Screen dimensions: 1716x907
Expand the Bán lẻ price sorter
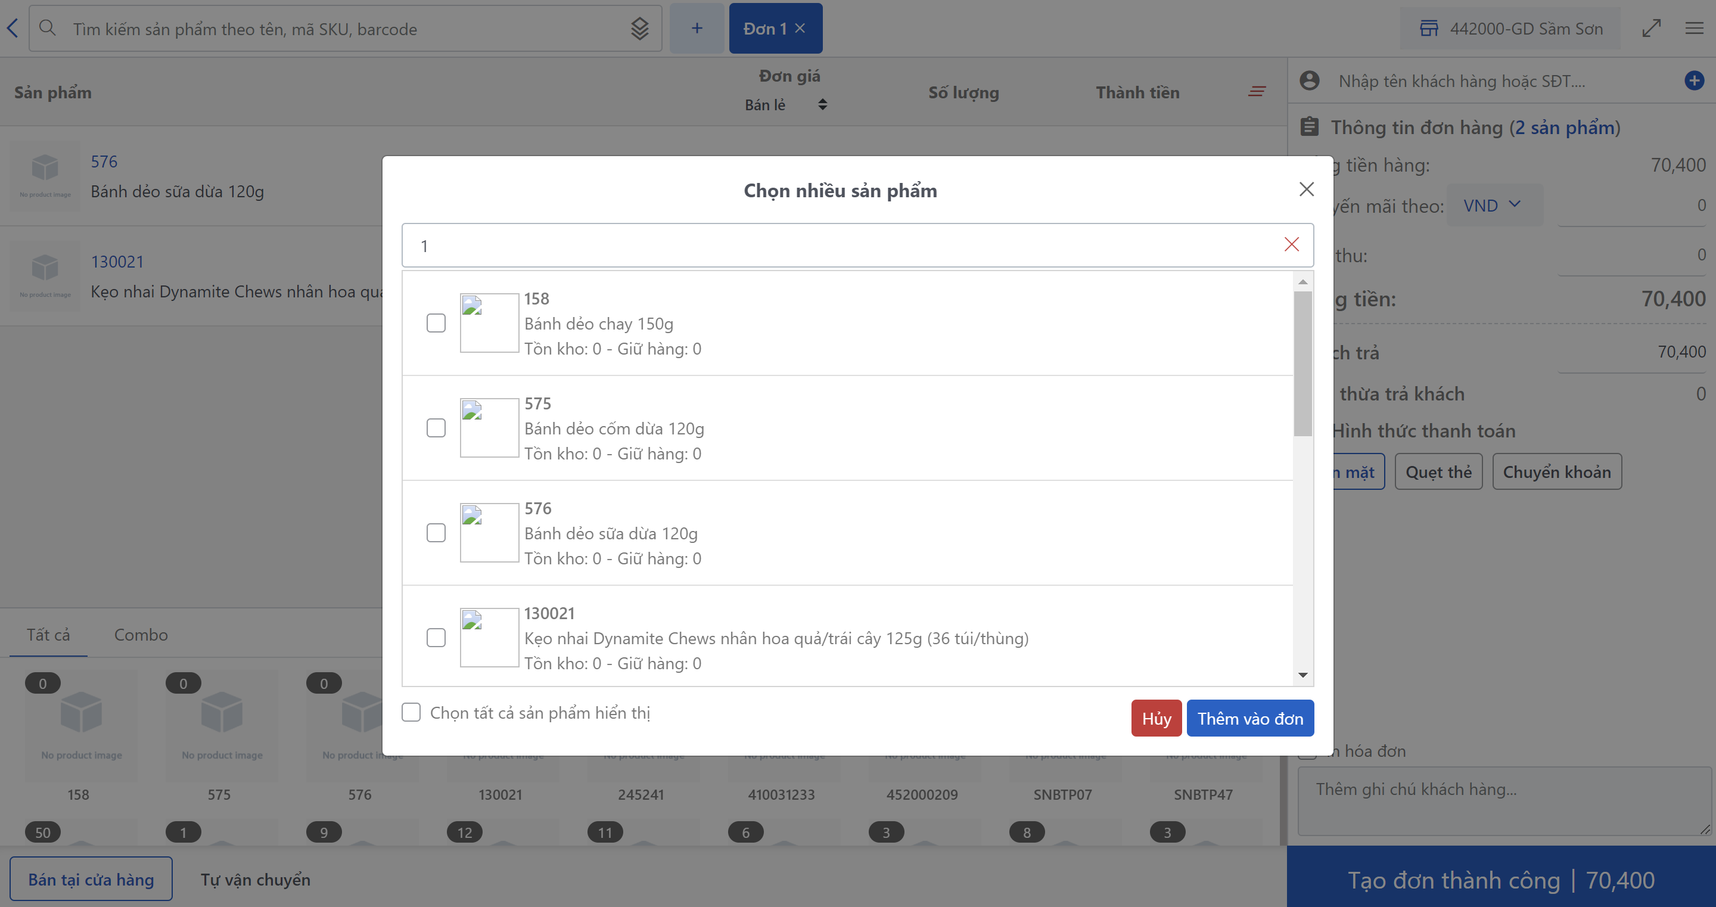822,105
